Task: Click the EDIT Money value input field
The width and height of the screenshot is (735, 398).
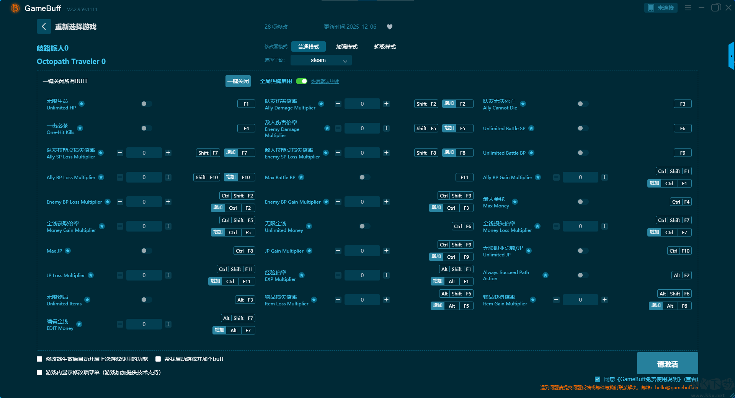Action: [x=144, y=324]
